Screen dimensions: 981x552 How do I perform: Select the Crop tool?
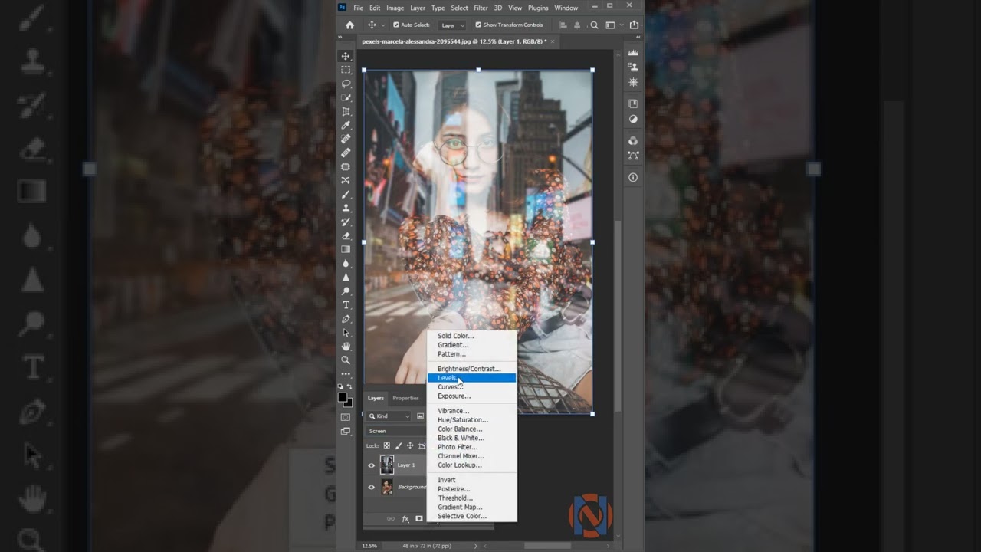tap(346, 111)
